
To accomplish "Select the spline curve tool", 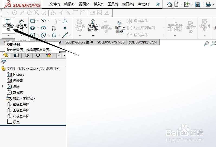I will [x=54, y=35].
